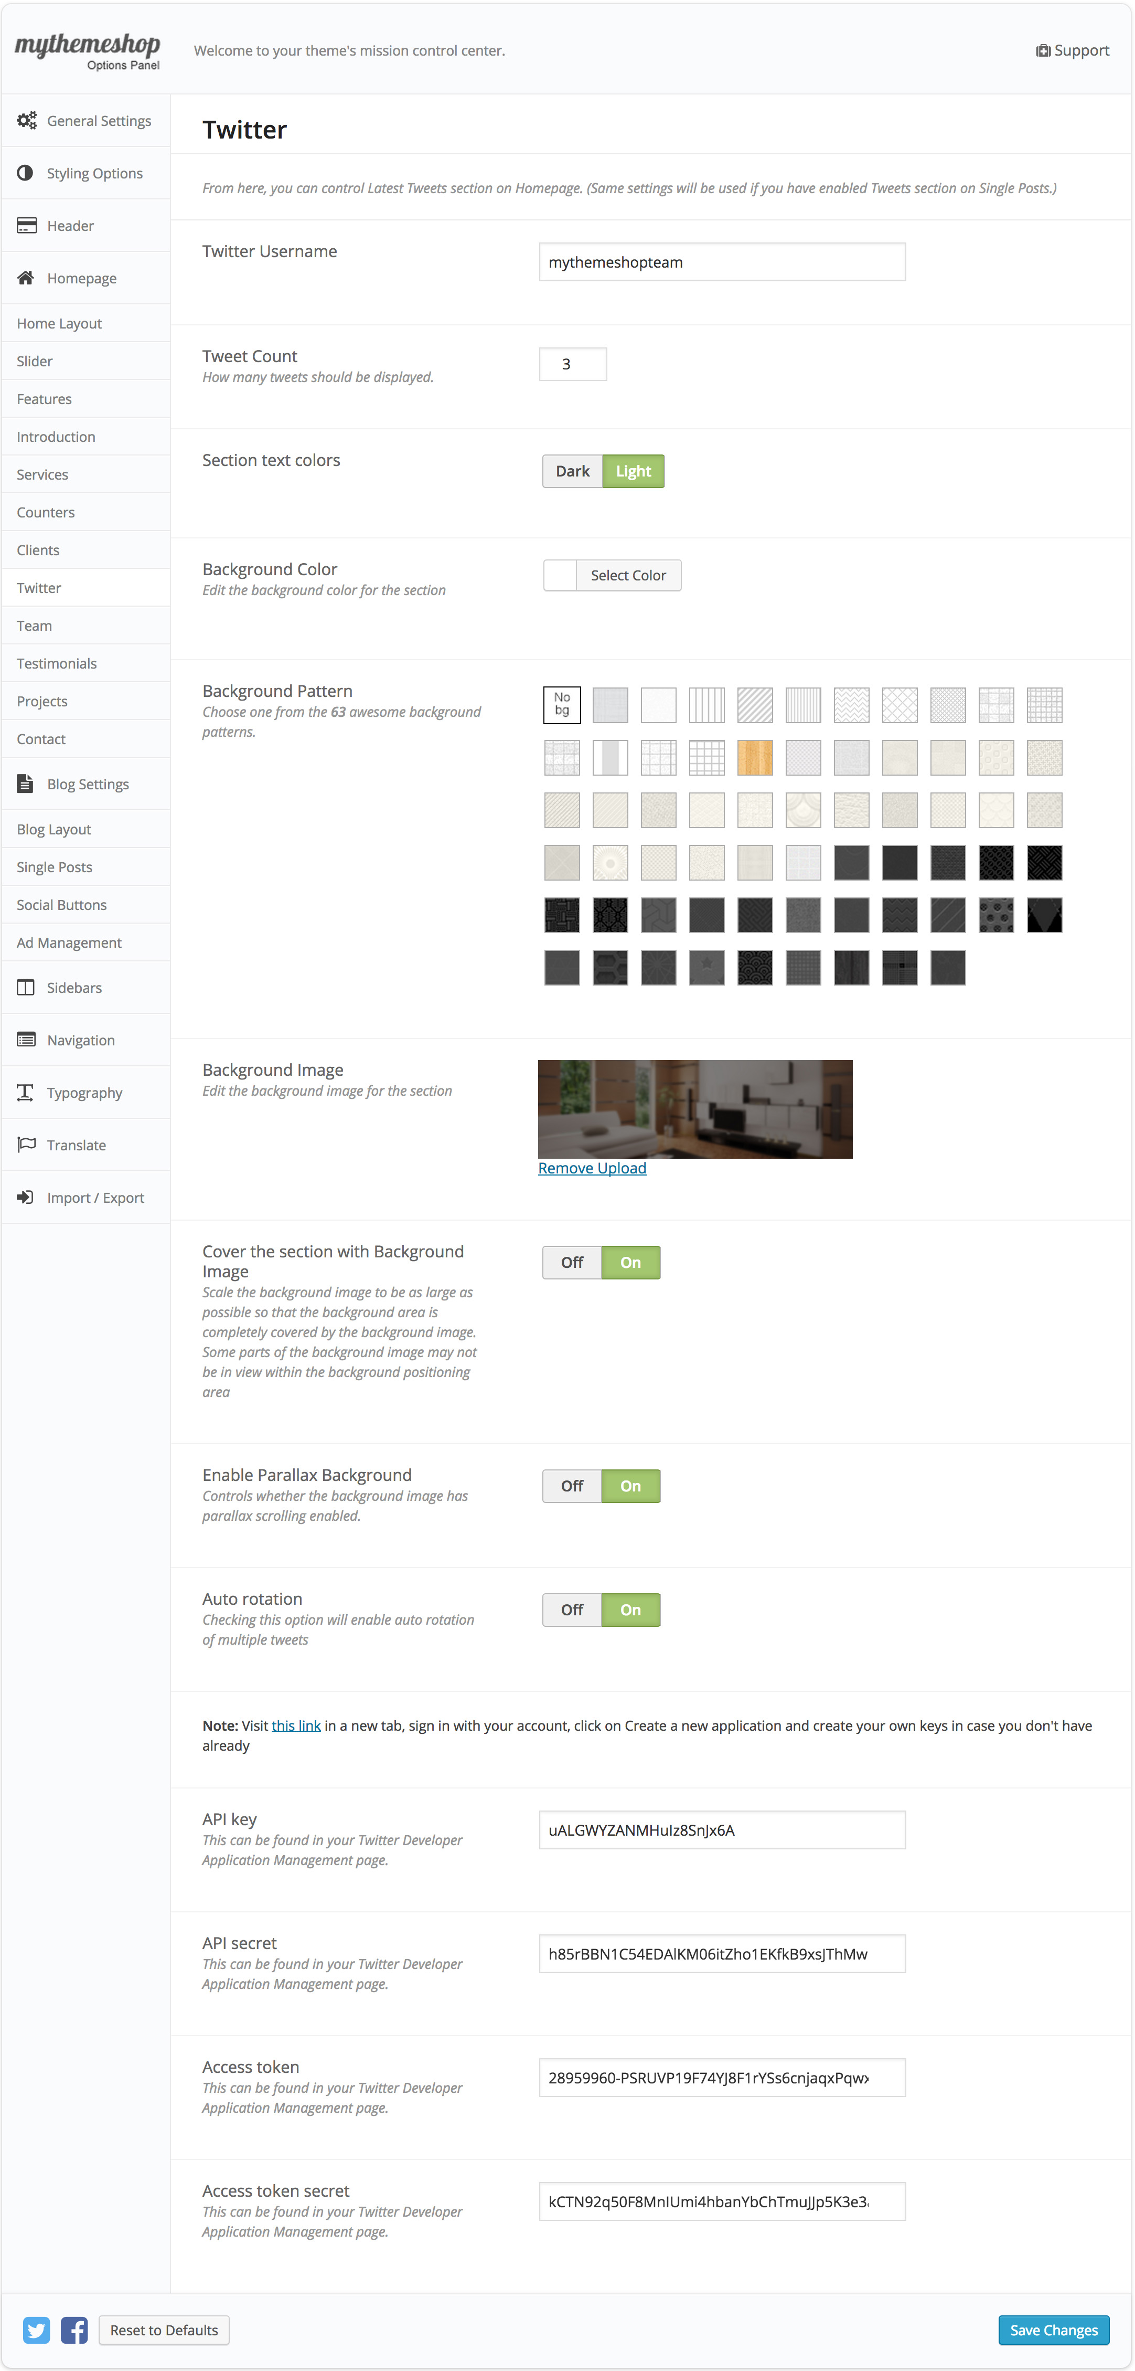The image size is (1135, 2371).
Task: Click the General Settings gears icon
Action: pyautogui.click(x=27, y=121)
